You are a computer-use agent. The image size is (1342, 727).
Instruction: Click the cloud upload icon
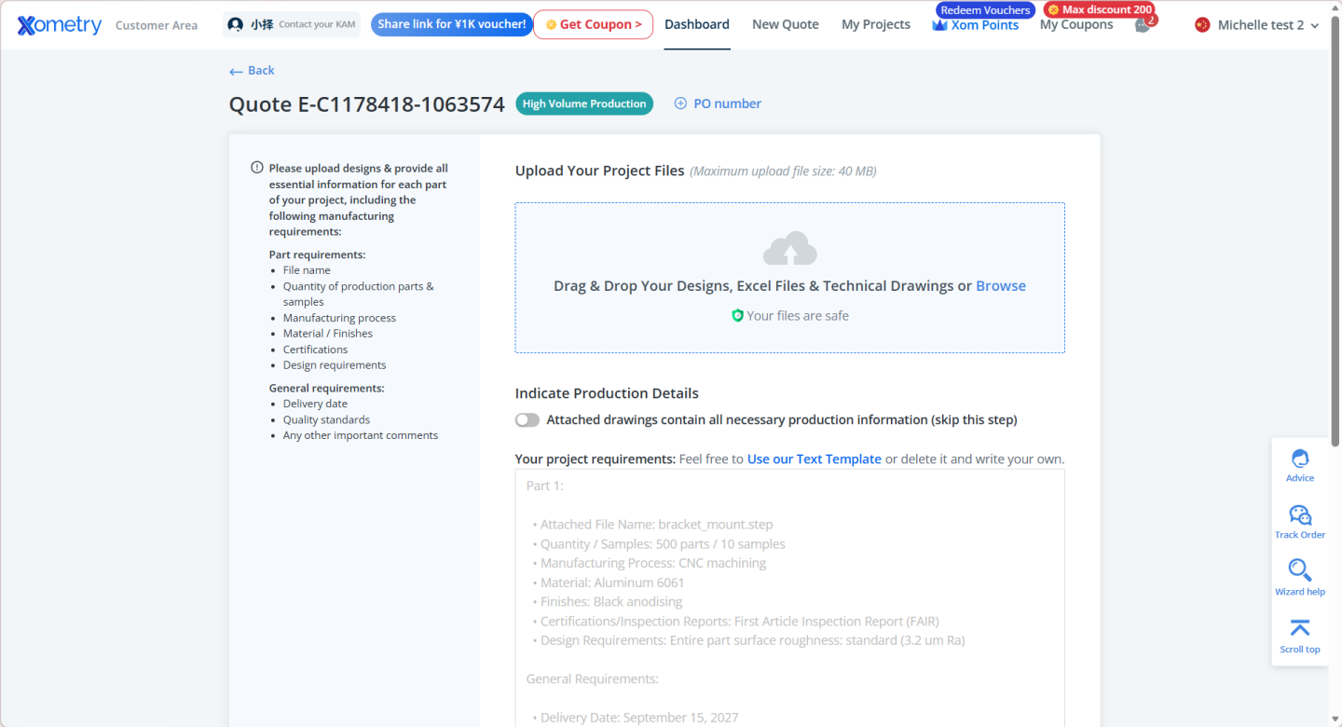coord(789,250)
